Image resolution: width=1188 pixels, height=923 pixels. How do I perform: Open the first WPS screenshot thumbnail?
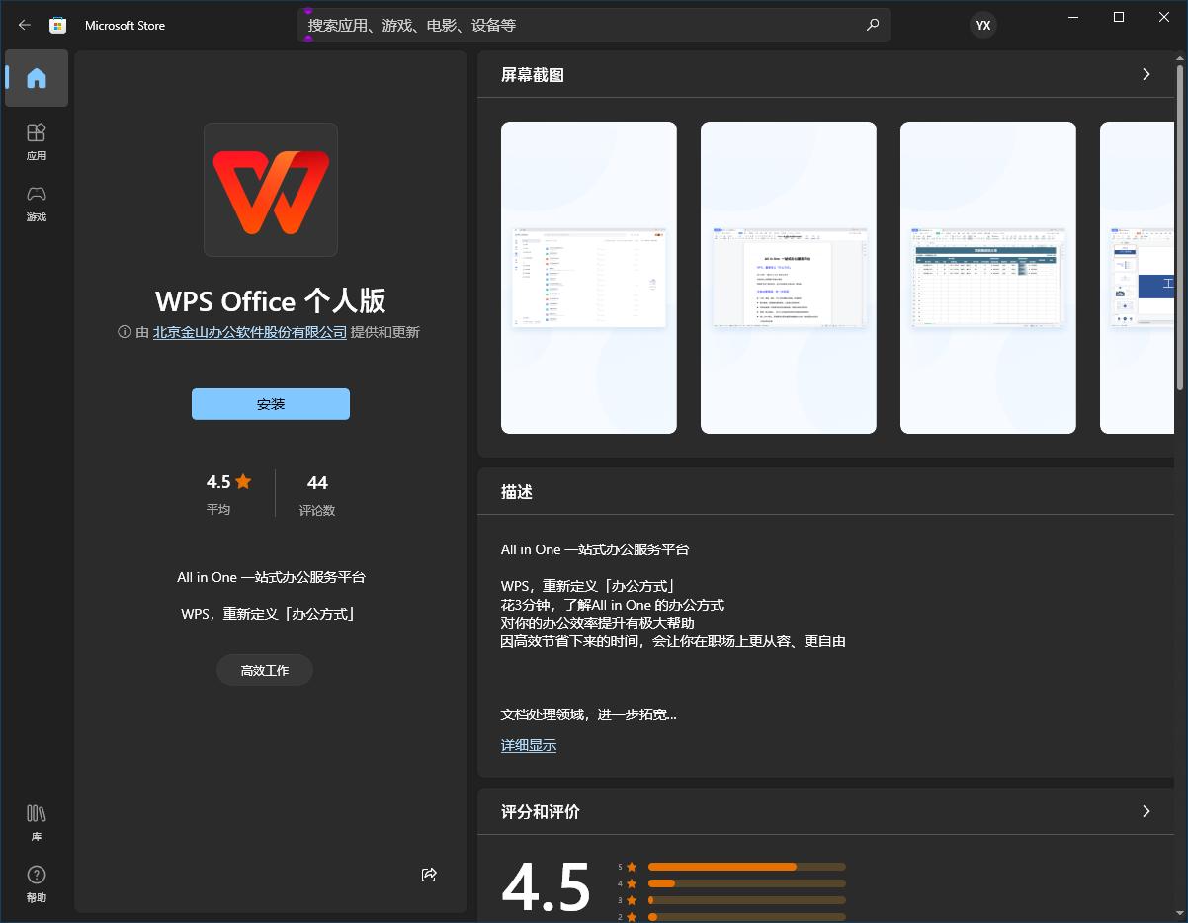pos(588,277)
